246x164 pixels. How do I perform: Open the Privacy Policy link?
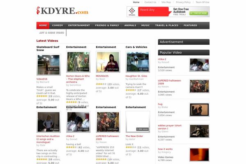(183, 2)
